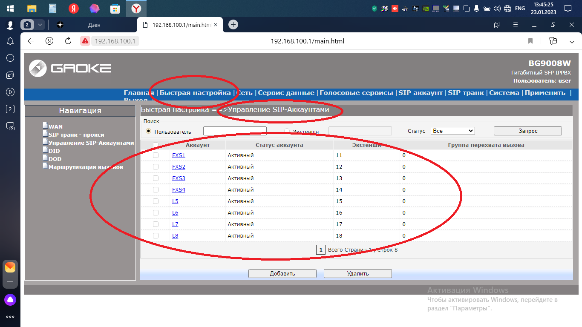Screen dimensions: 582x327
Task: Tick the checkbox for the L8 account
Action: click(156, 235)
